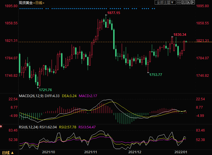
Task: Click the rightmost exit-arrow icon in top toolbar
Action: point(193,2)
